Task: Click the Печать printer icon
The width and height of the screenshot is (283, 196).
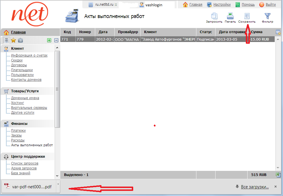Action: (x=230, y=16)
